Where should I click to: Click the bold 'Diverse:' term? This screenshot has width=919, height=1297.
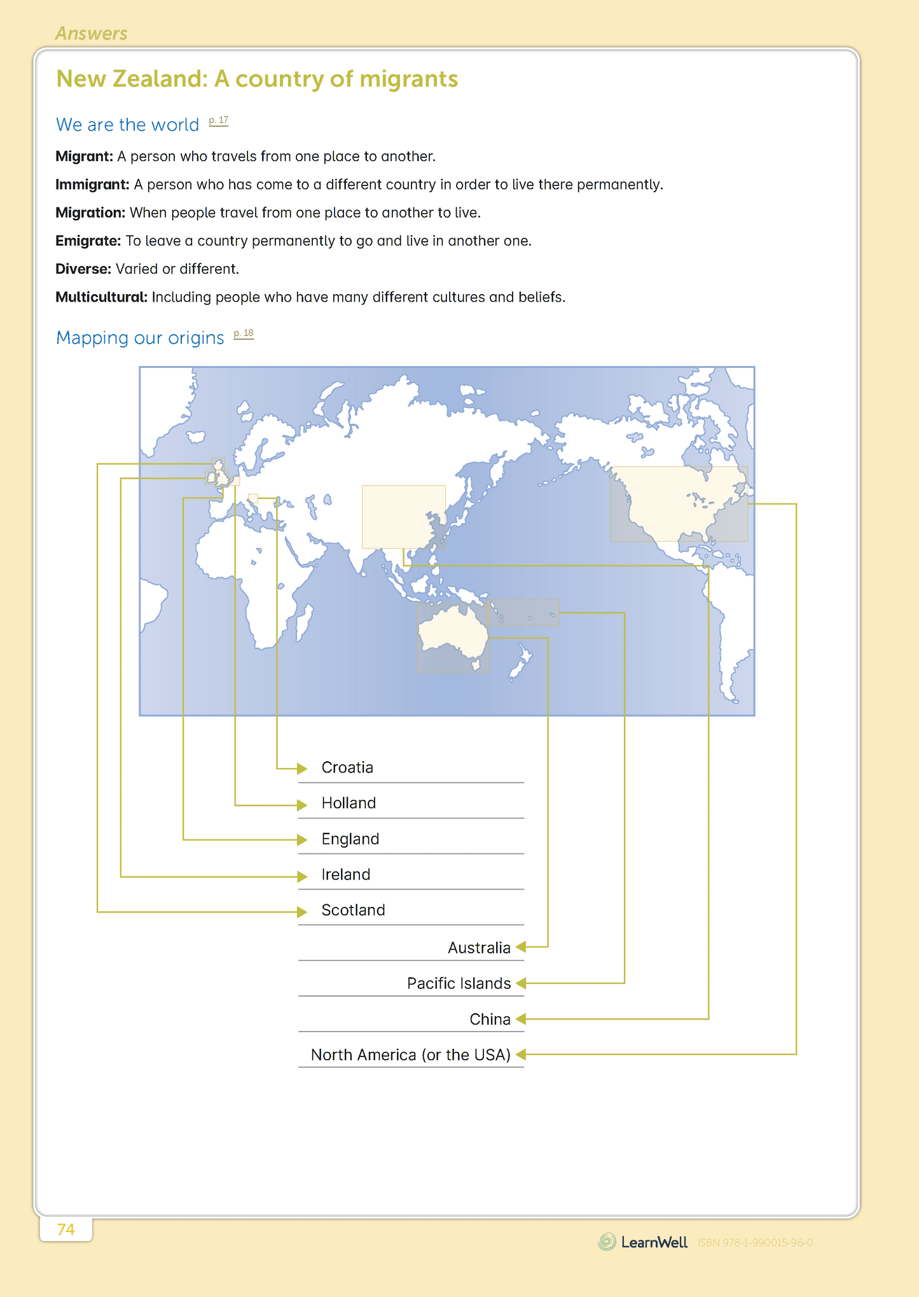pyautogui.click(x=83, y=269)
